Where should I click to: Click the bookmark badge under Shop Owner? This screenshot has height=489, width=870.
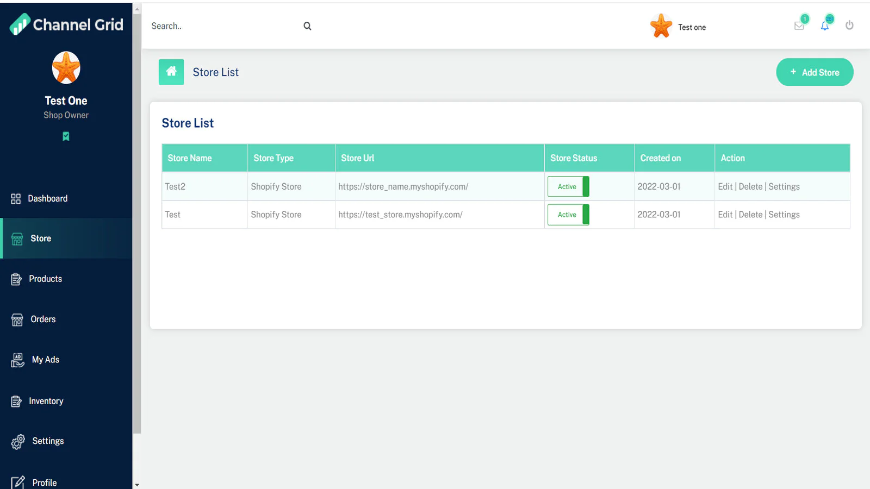[x=66, y=136]
